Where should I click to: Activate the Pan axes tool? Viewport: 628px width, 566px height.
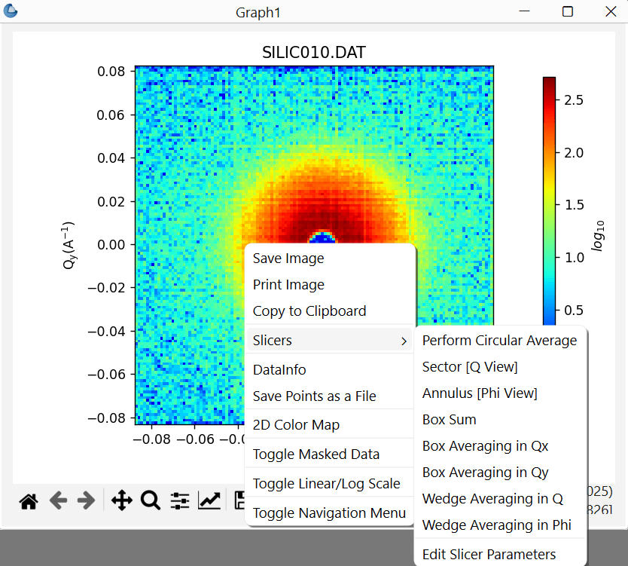point(122,500)
